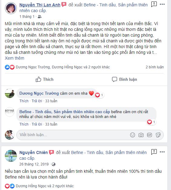Image resolution: width=171 pixels, height=190 pixels.
Task: Open three-dot menu on Lan Anh's post
Action: click(162, 4)
